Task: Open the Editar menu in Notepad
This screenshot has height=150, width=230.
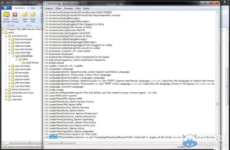Action: [x=58, y=8]
